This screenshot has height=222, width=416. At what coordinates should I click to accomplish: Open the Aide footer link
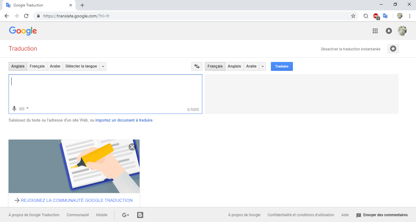(345, 215)
